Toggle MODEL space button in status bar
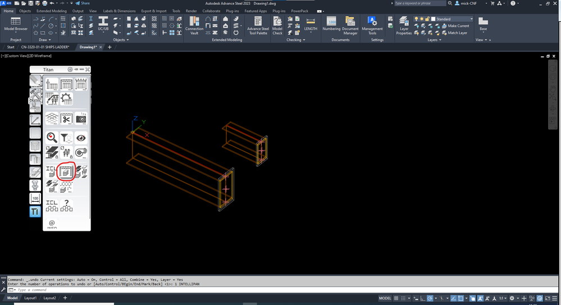 click(x=385, y=298)
